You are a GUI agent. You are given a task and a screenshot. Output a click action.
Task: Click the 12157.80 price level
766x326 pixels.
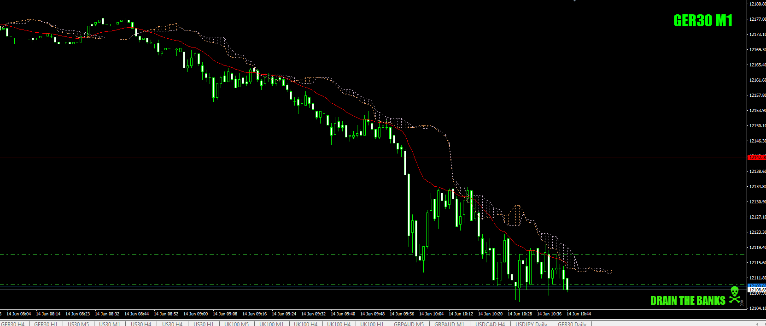tap(758, 95)
